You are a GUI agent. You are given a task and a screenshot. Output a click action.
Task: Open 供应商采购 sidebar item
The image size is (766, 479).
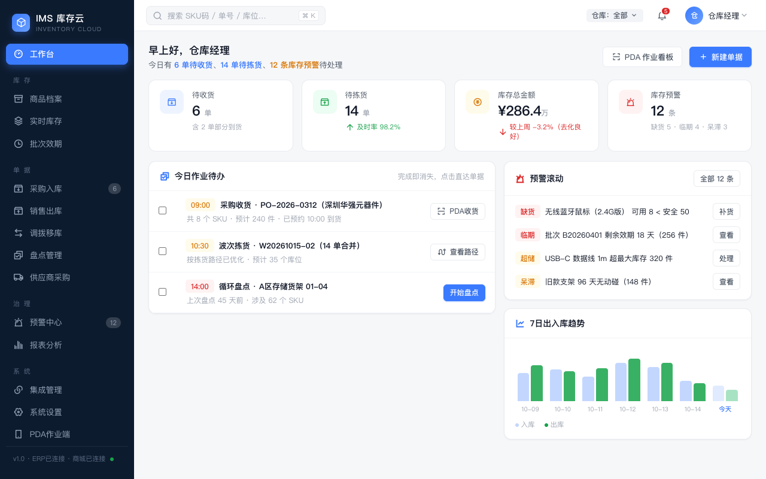[67, 277]
